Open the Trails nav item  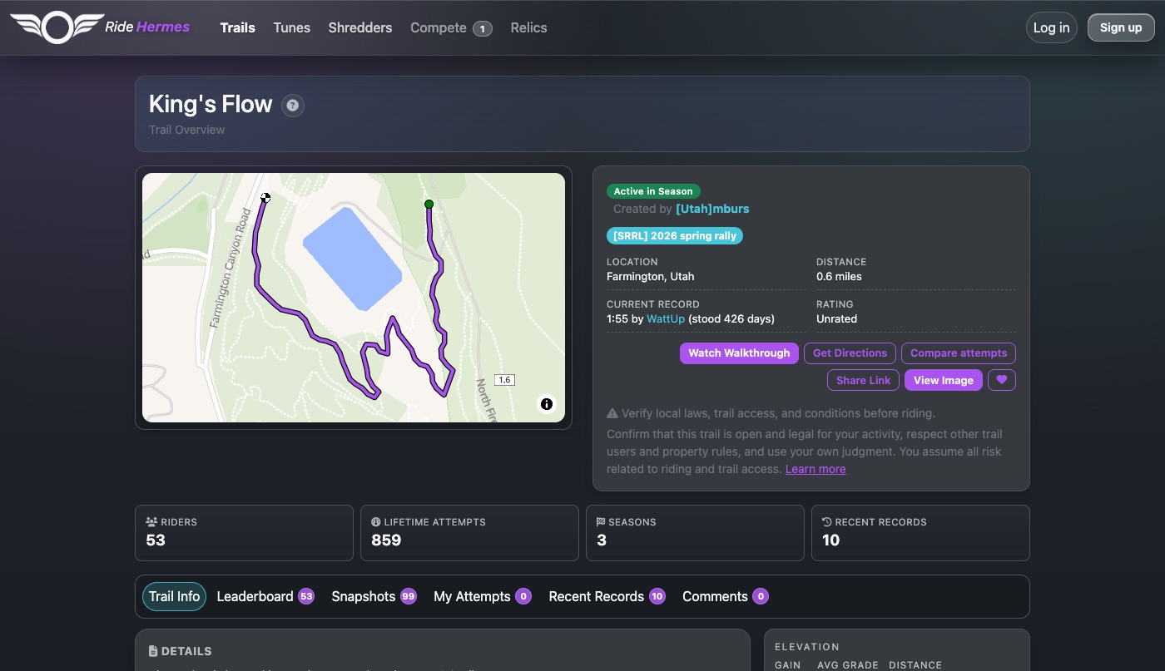(x=237, y=27)
